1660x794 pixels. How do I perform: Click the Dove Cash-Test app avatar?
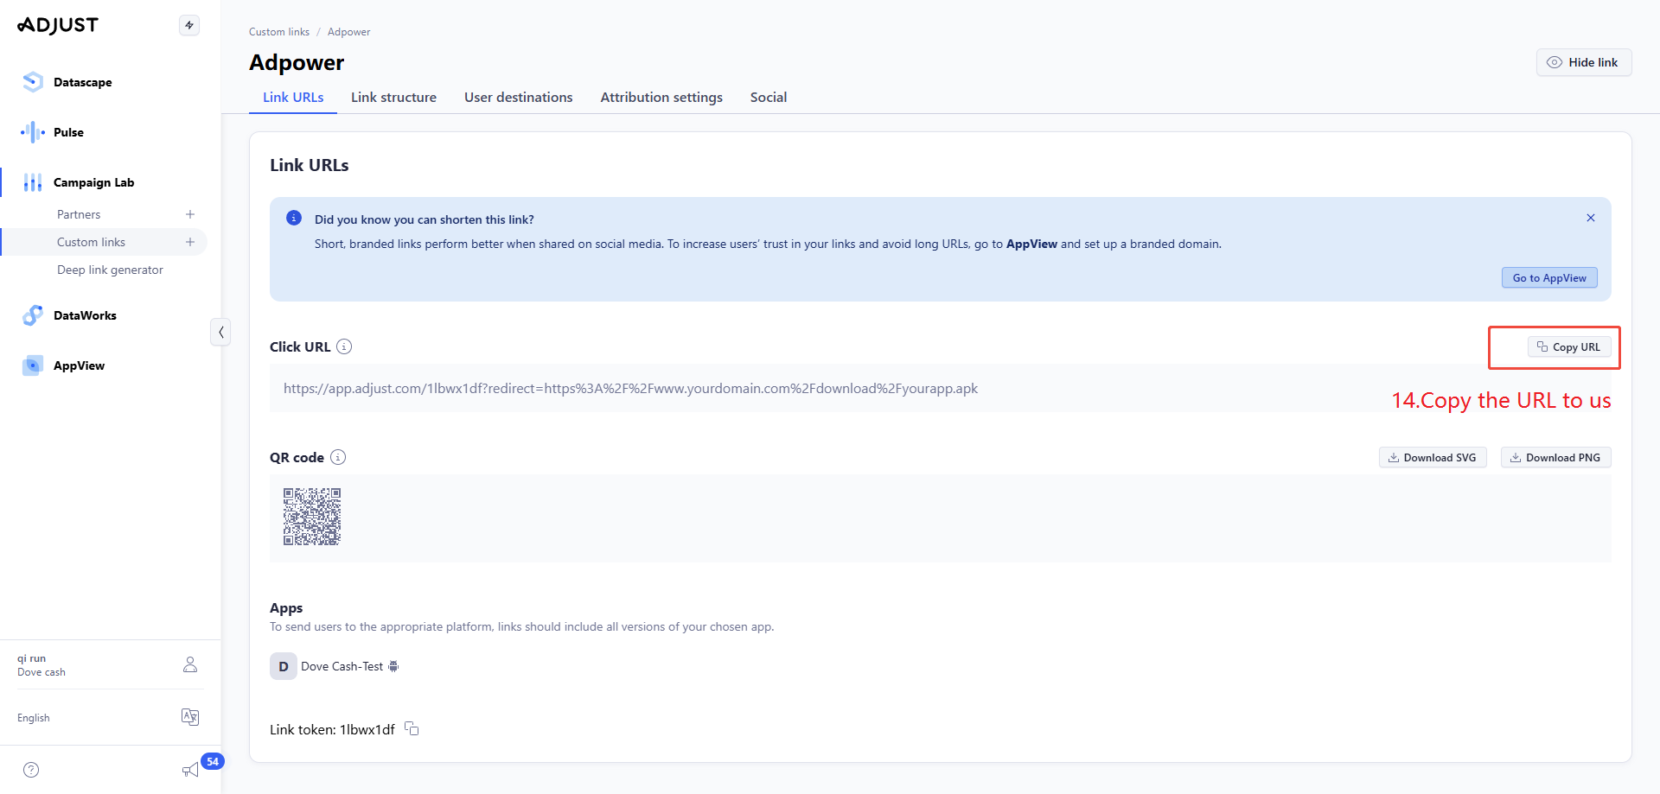click(x=283, y=666)
